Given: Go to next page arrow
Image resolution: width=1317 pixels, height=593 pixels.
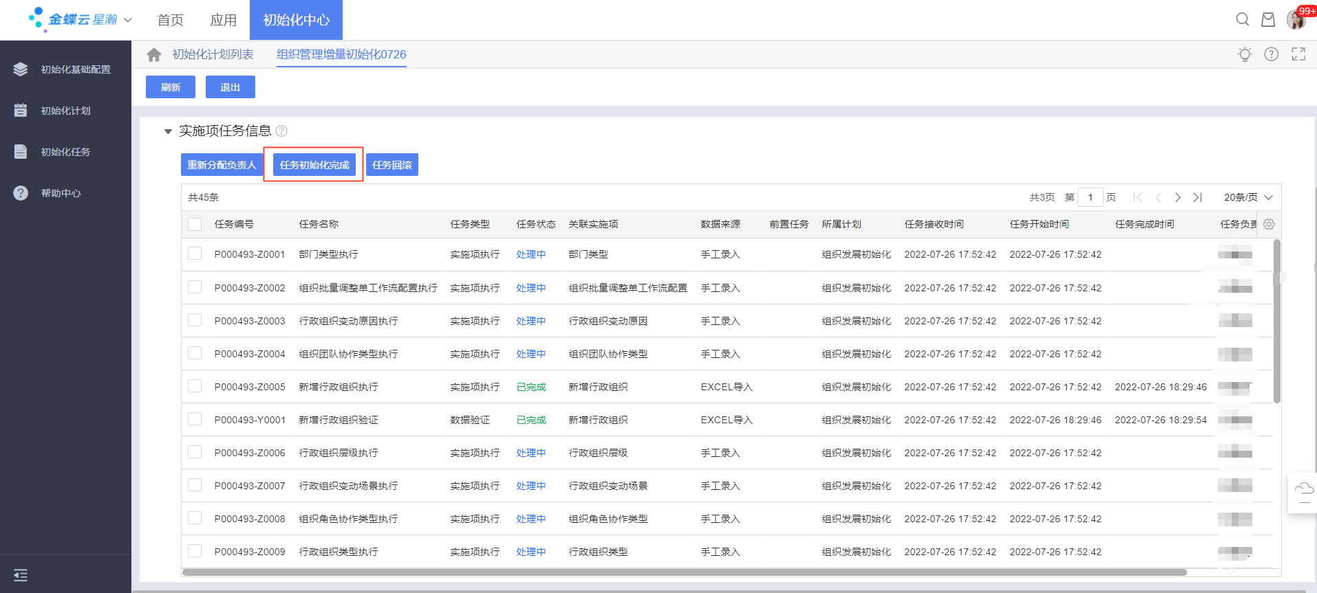Looking at the screenshot, I should [x=1177, y=197].
